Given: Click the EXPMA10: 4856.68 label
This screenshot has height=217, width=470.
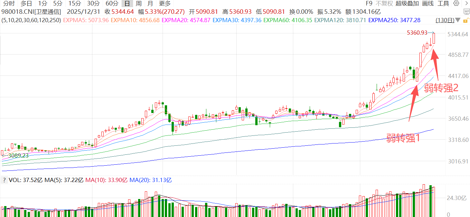Looking at the screenshot, I should pyautogui.click(x=135, y=20).
